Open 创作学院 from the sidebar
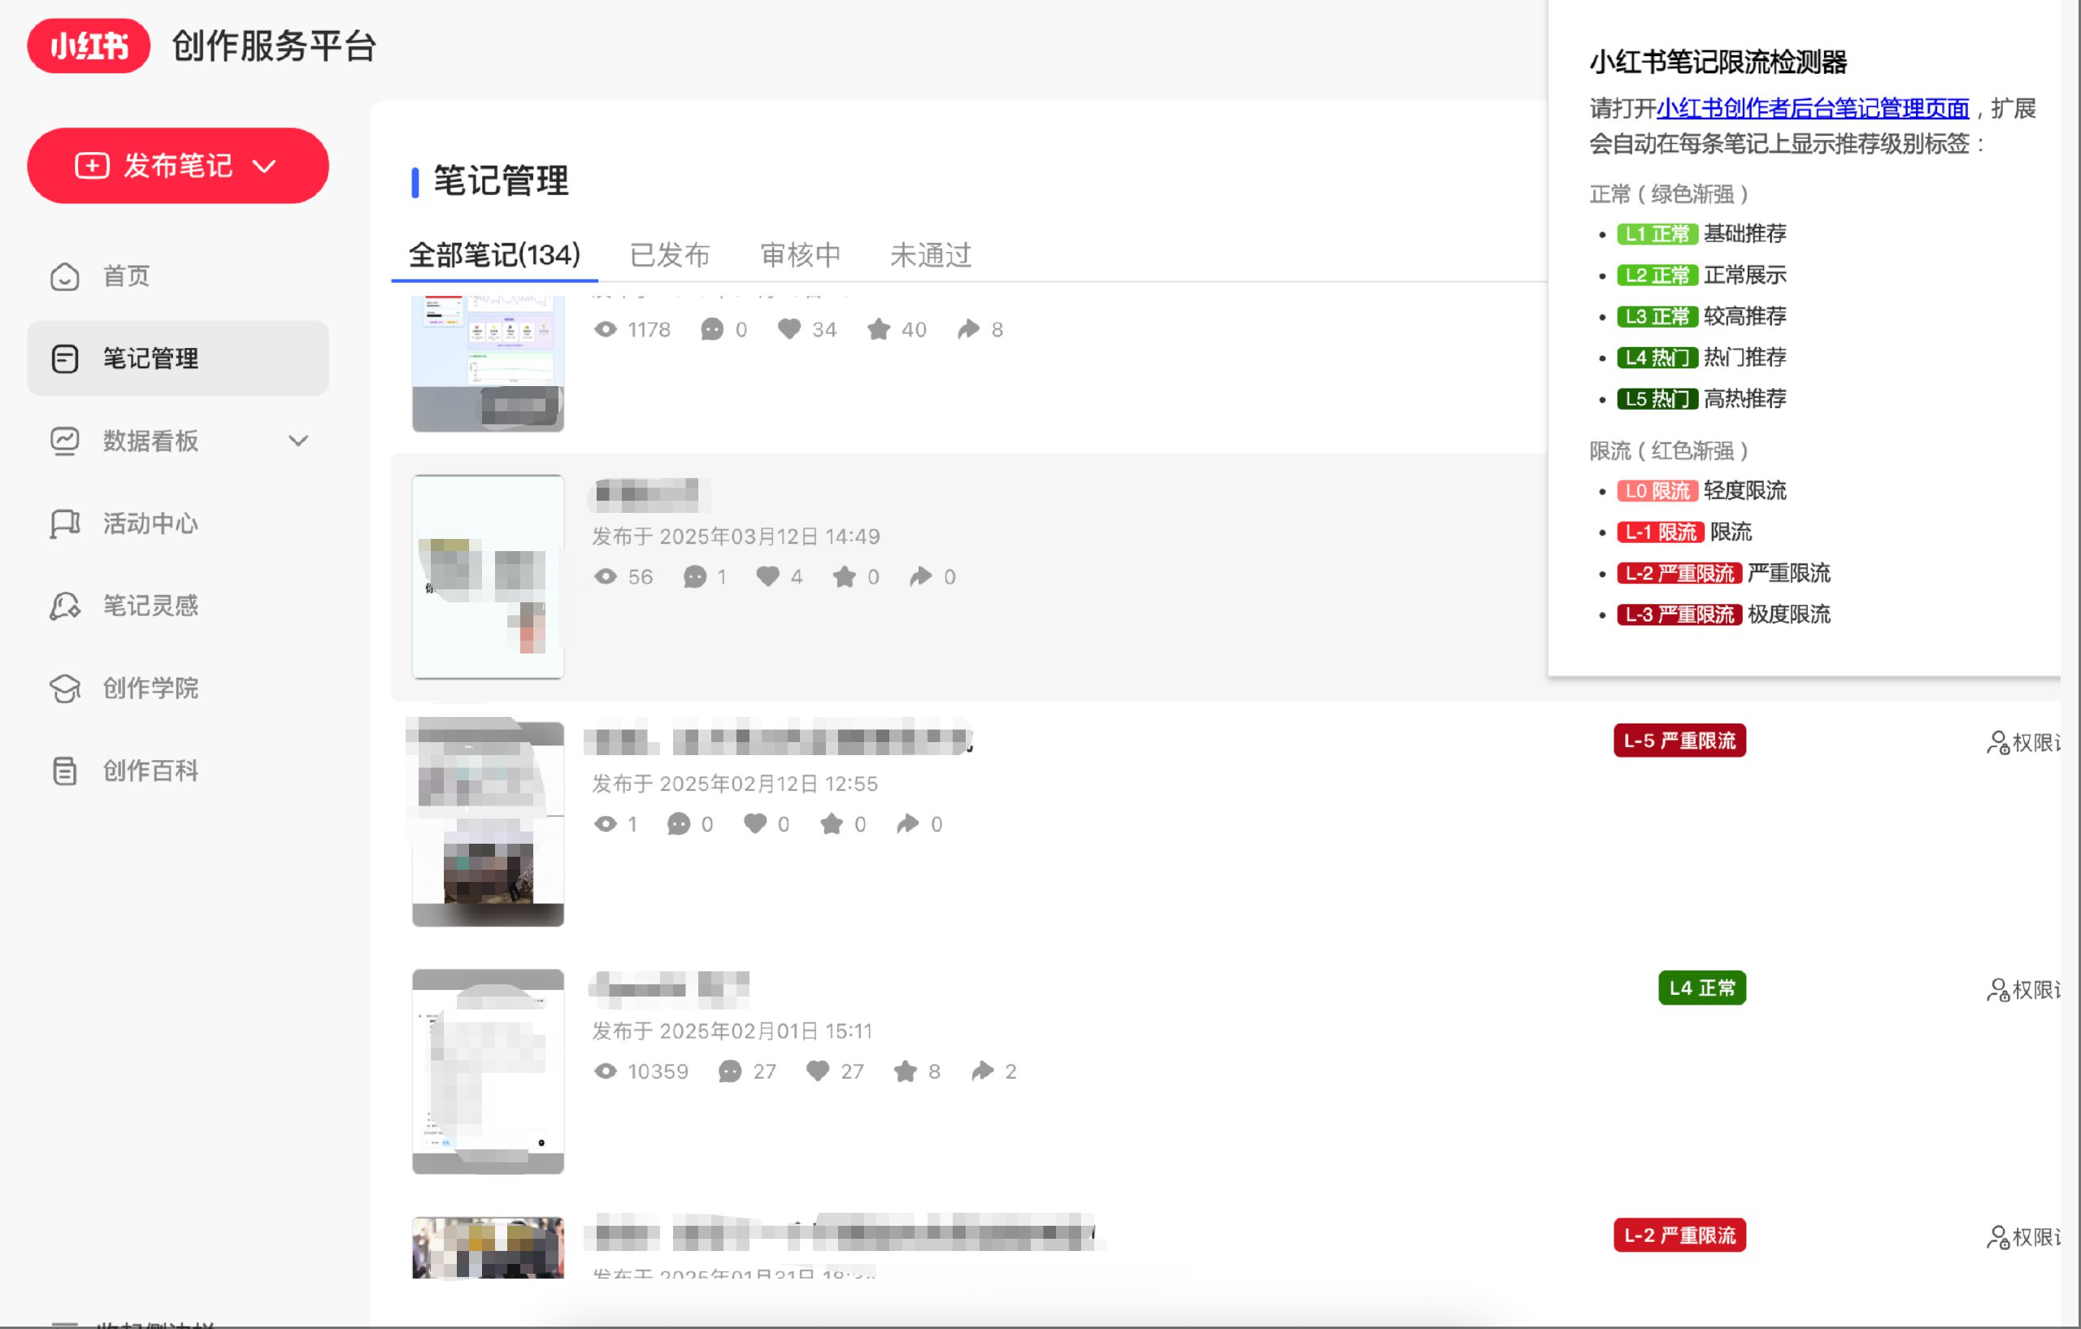This screenshot has width=2081, height=1329. 149,687
